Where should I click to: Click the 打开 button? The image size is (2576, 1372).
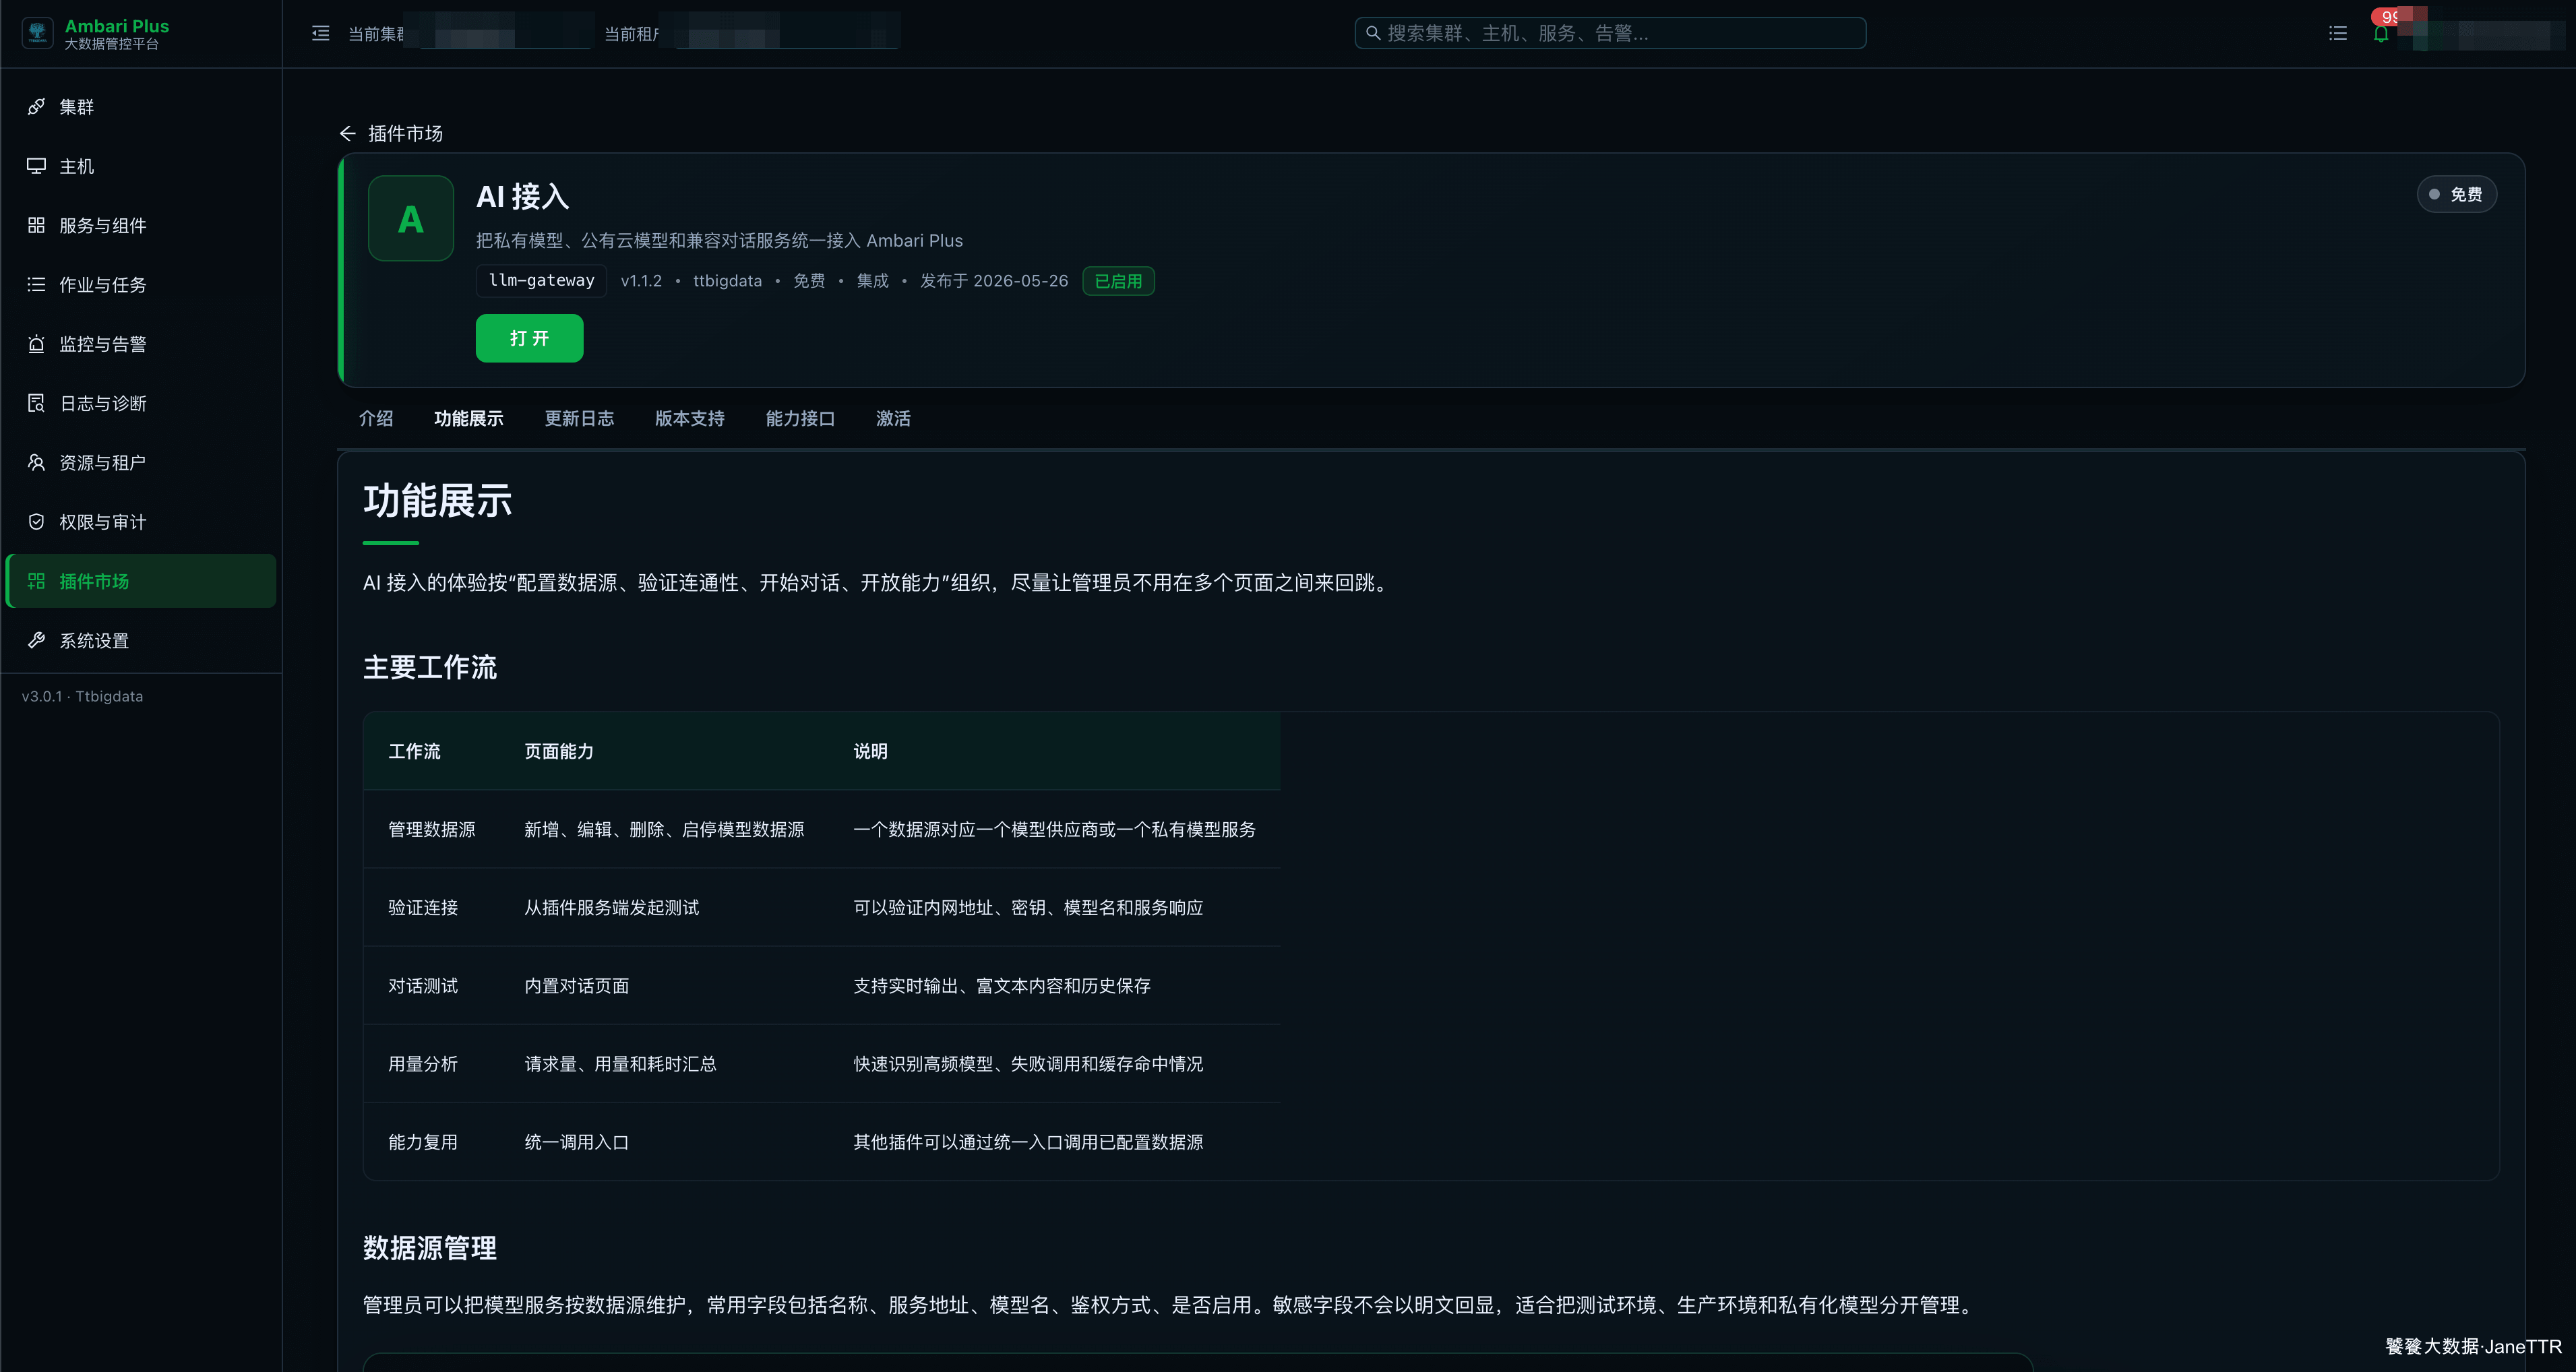coord(529,338)
